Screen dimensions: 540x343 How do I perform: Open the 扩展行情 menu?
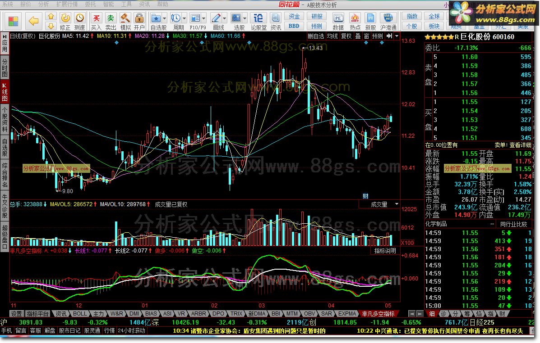pyautogui.click(x=67, y=4)
